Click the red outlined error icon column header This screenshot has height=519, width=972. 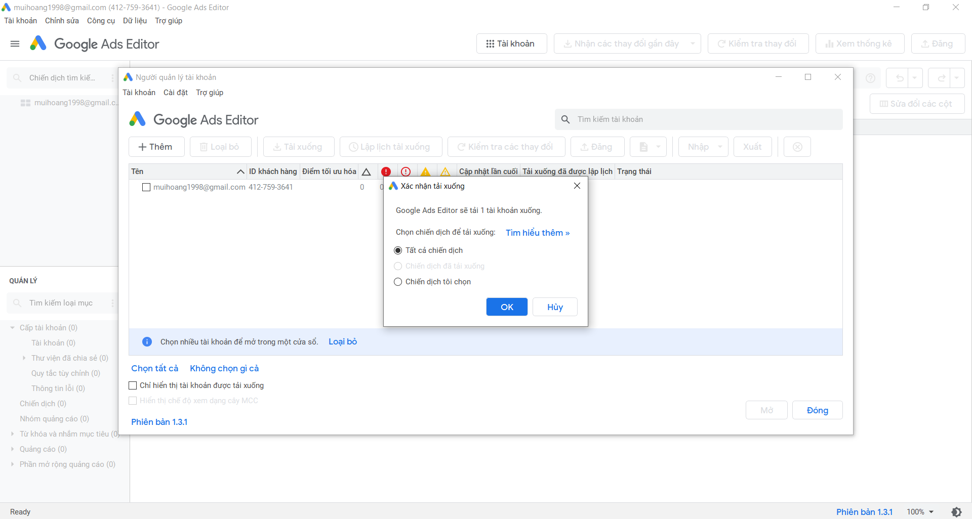[x=406, y=171]
